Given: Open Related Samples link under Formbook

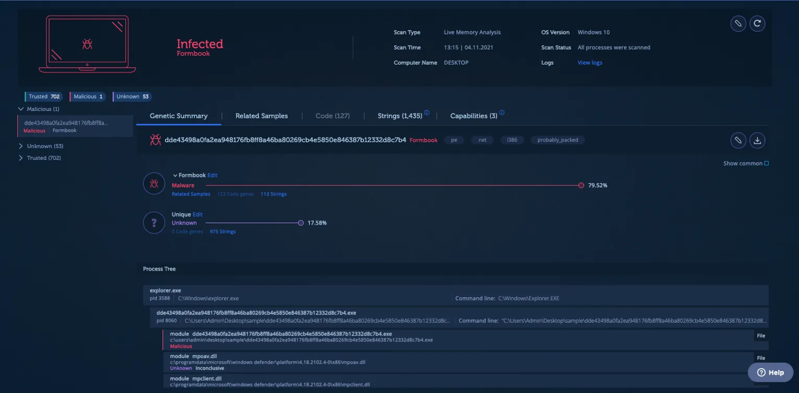Looking at the screenshot, I should 191,194.
